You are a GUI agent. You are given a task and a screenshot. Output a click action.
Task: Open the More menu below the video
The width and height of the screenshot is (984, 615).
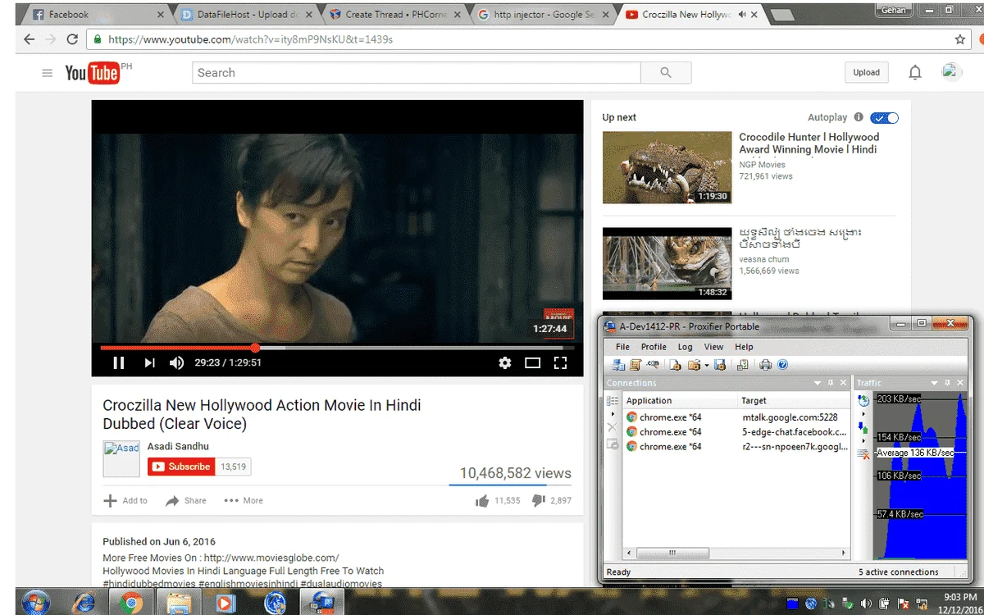pyautogui.click(x=244, y=500)
